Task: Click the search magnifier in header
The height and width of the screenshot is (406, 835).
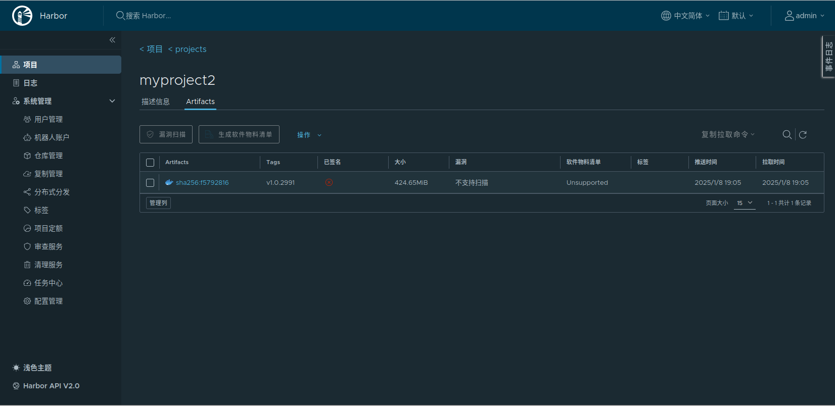Action: (x=120, y=16)
